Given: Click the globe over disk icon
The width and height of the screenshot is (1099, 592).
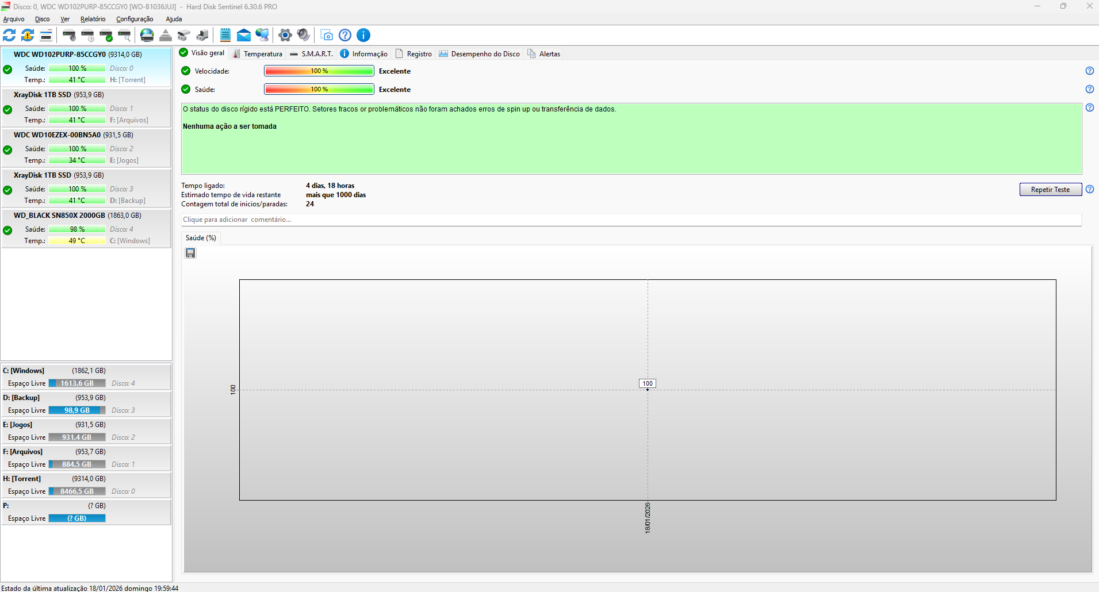Looking at the screenshot, I should (147, 35).
